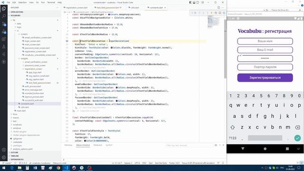Open the Run menu
Image resolution: width=304 pixels, height=171 pixels.
click(x=43, y=2)
